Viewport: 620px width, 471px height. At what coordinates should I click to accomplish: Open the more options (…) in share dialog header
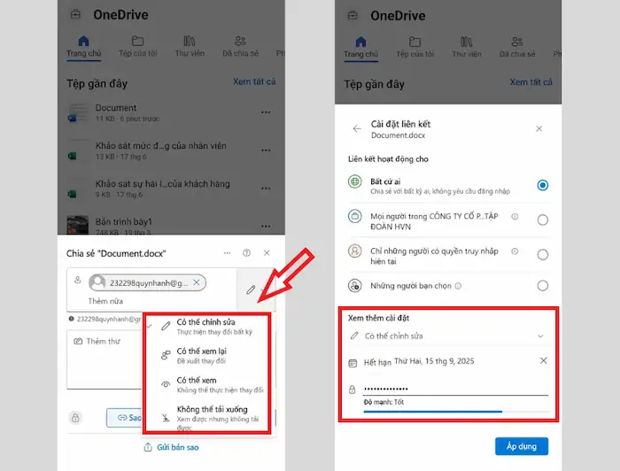(228, 253)
